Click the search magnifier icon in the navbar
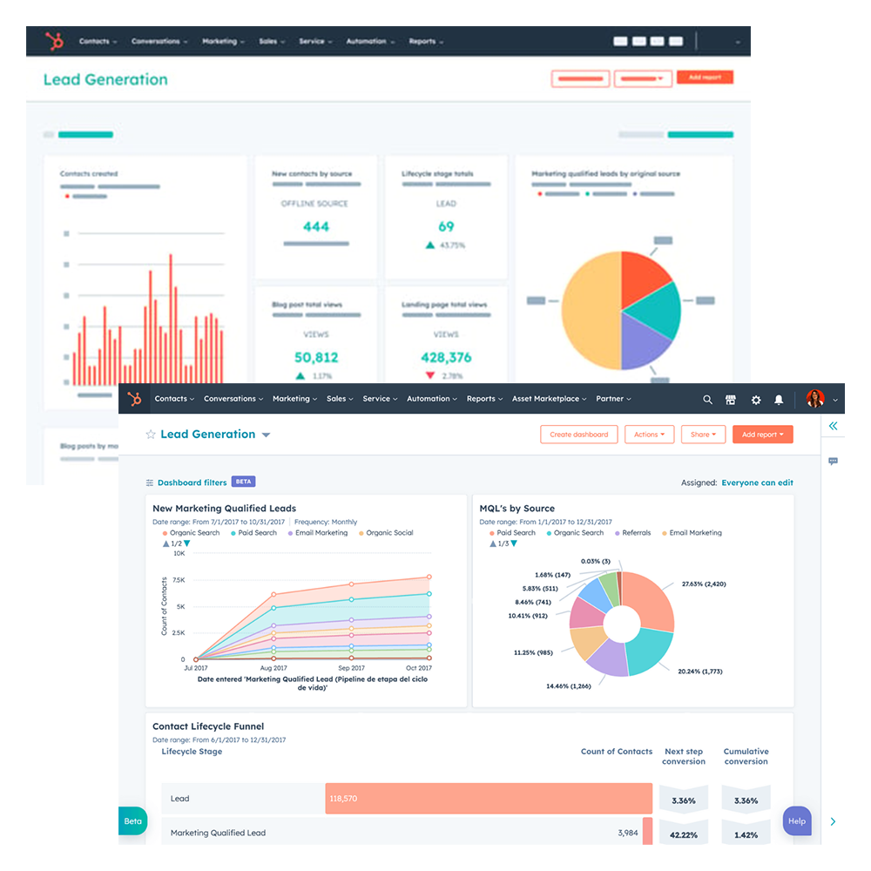Screen dimensions: 871x871 pos(707,400)
